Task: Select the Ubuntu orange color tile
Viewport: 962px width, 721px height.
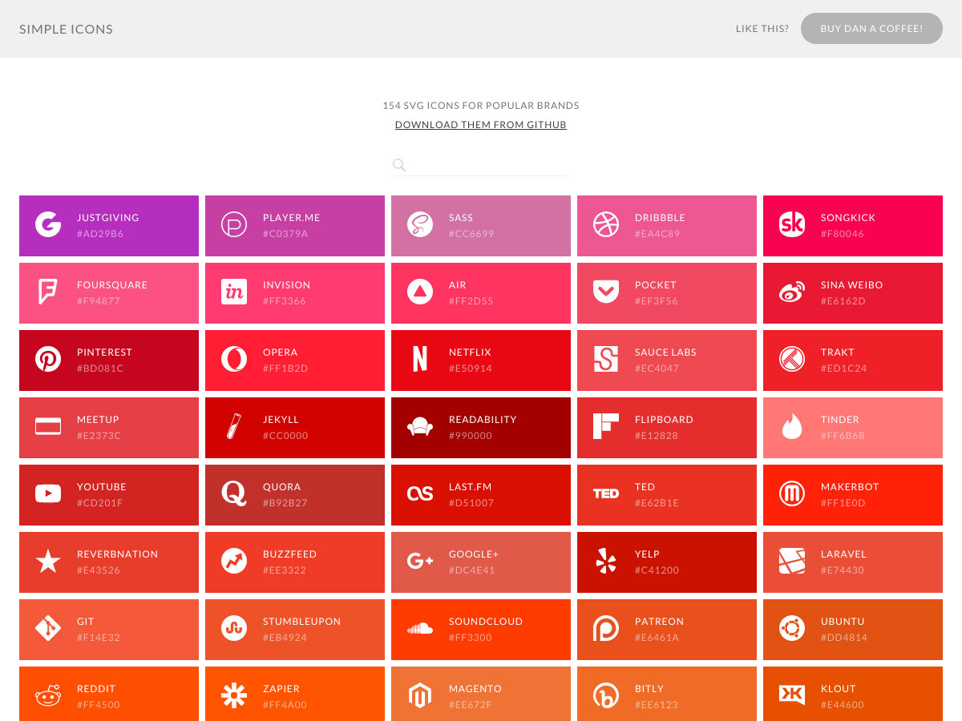Action: (x=853, y=630)
